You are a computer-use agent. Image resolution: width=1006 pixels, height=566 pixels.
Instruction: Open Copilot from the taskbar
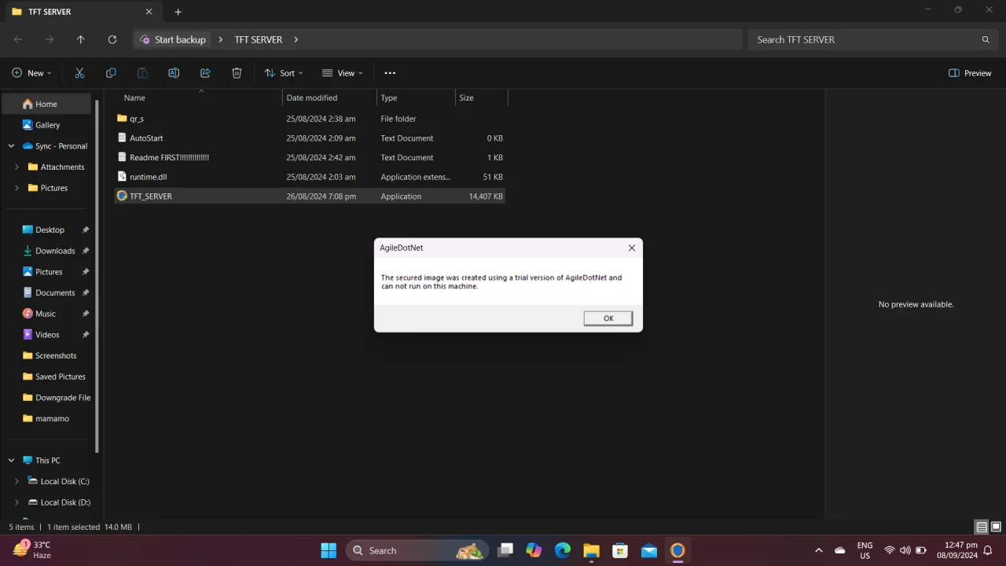click(534, 550)
